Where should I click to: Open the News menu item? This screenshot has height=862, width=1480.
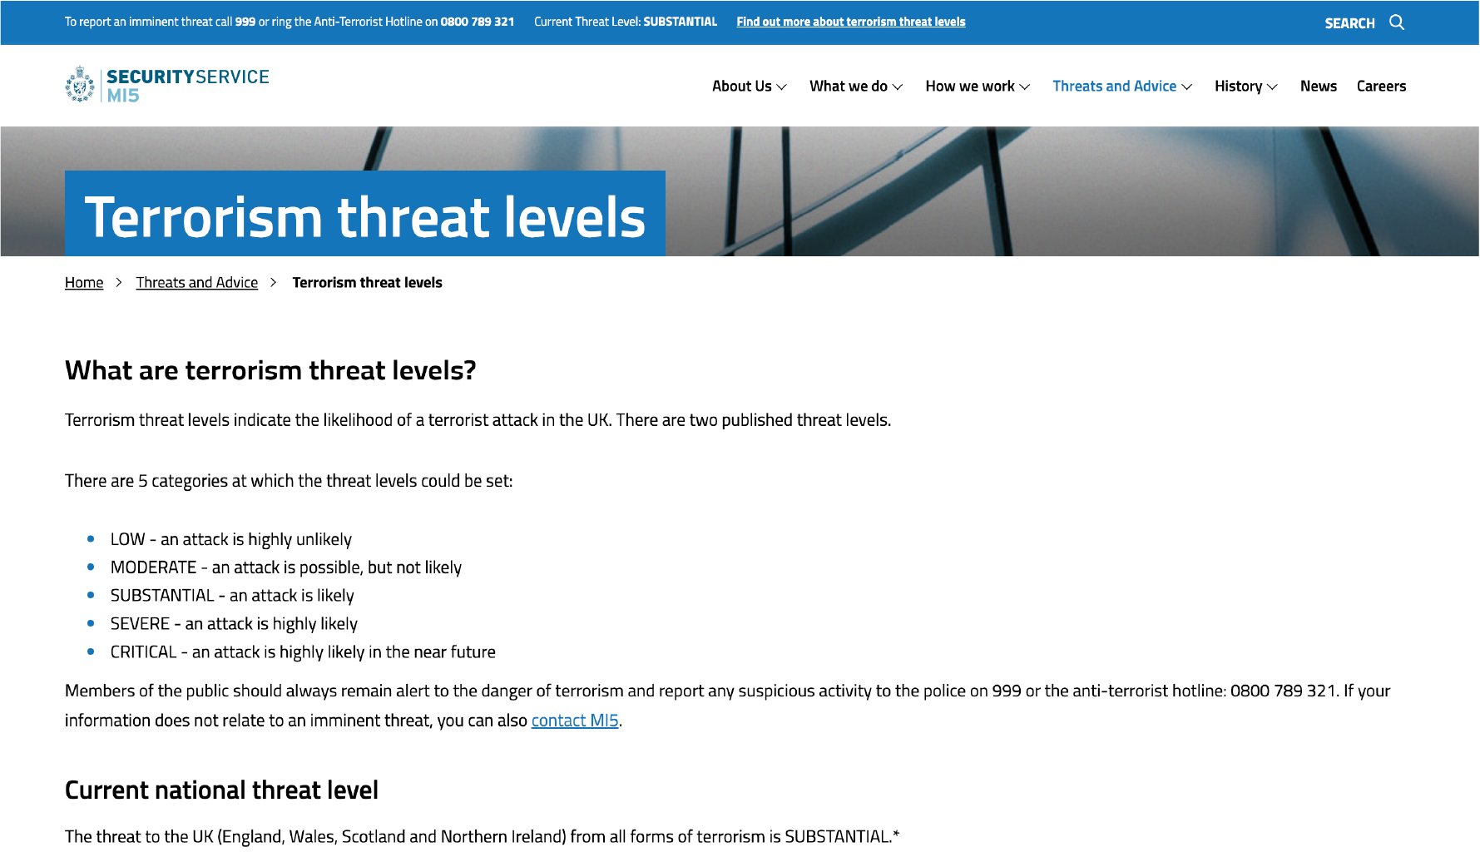[x=1318, y=86]
